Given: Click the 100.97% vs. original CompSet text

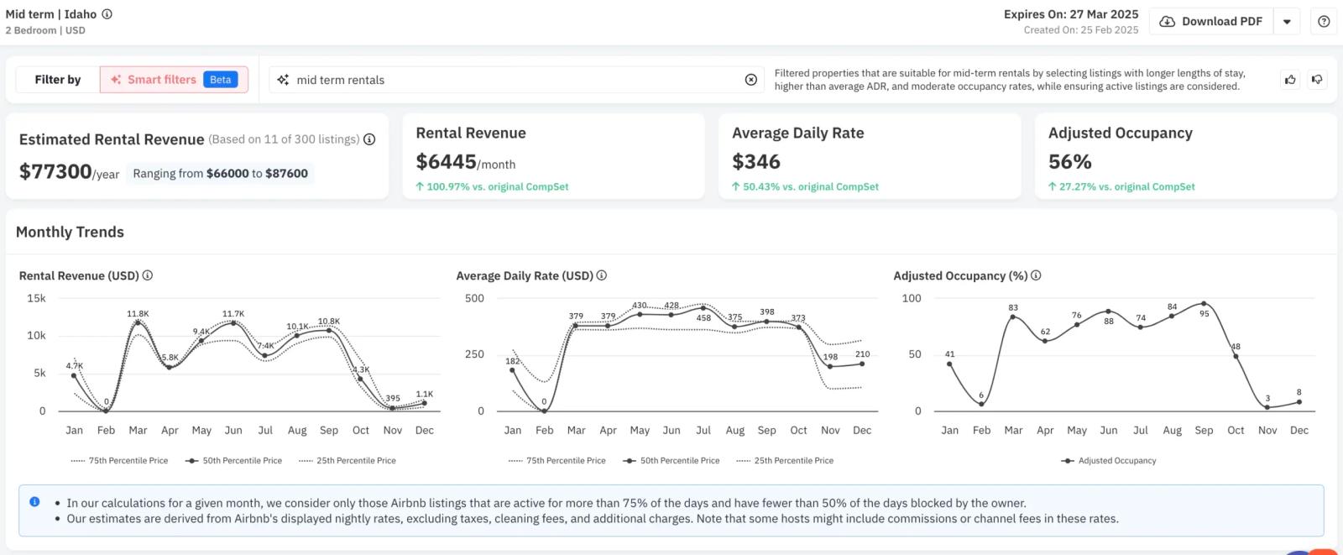Looking at the screenshot, I should point(493,186).
